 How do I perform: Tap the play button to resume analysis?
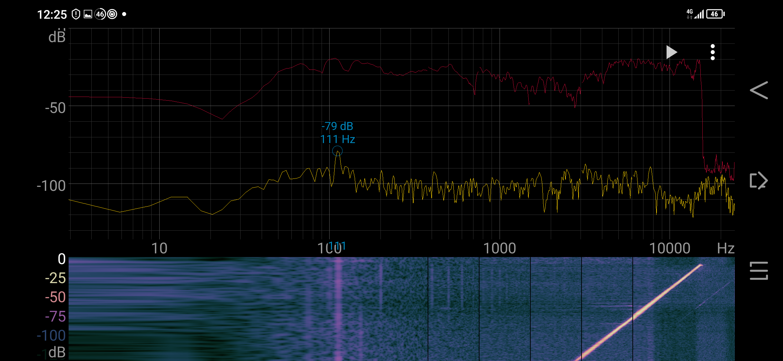[x=672, y=52]
